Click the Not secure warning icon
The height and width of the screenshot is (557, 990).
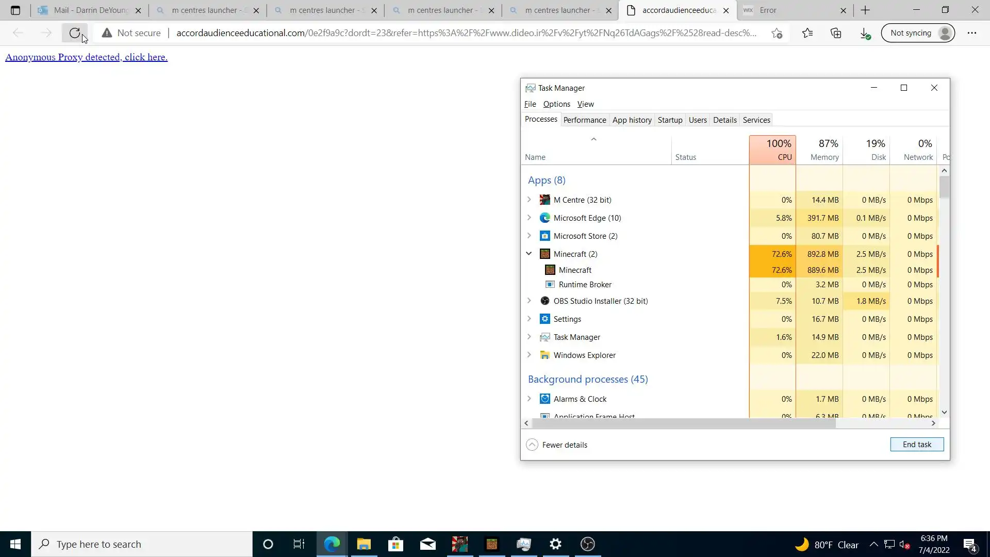[107, 33]
